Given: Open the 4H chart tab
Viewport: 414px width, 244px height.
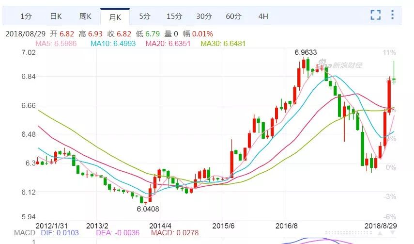Looking at the screenshot, I should pyautogui.click(x=263, y=16).
